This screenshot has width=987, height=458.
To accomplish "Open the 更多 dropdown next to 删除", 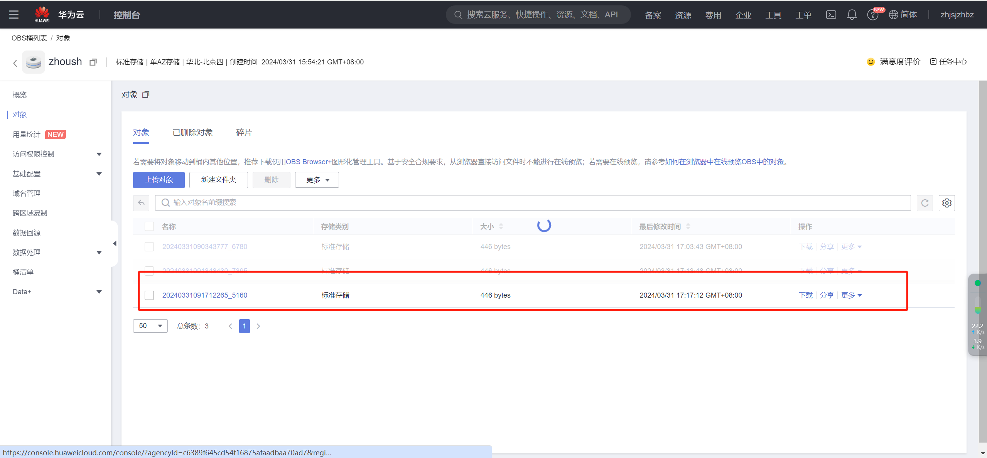I will 317,180.
